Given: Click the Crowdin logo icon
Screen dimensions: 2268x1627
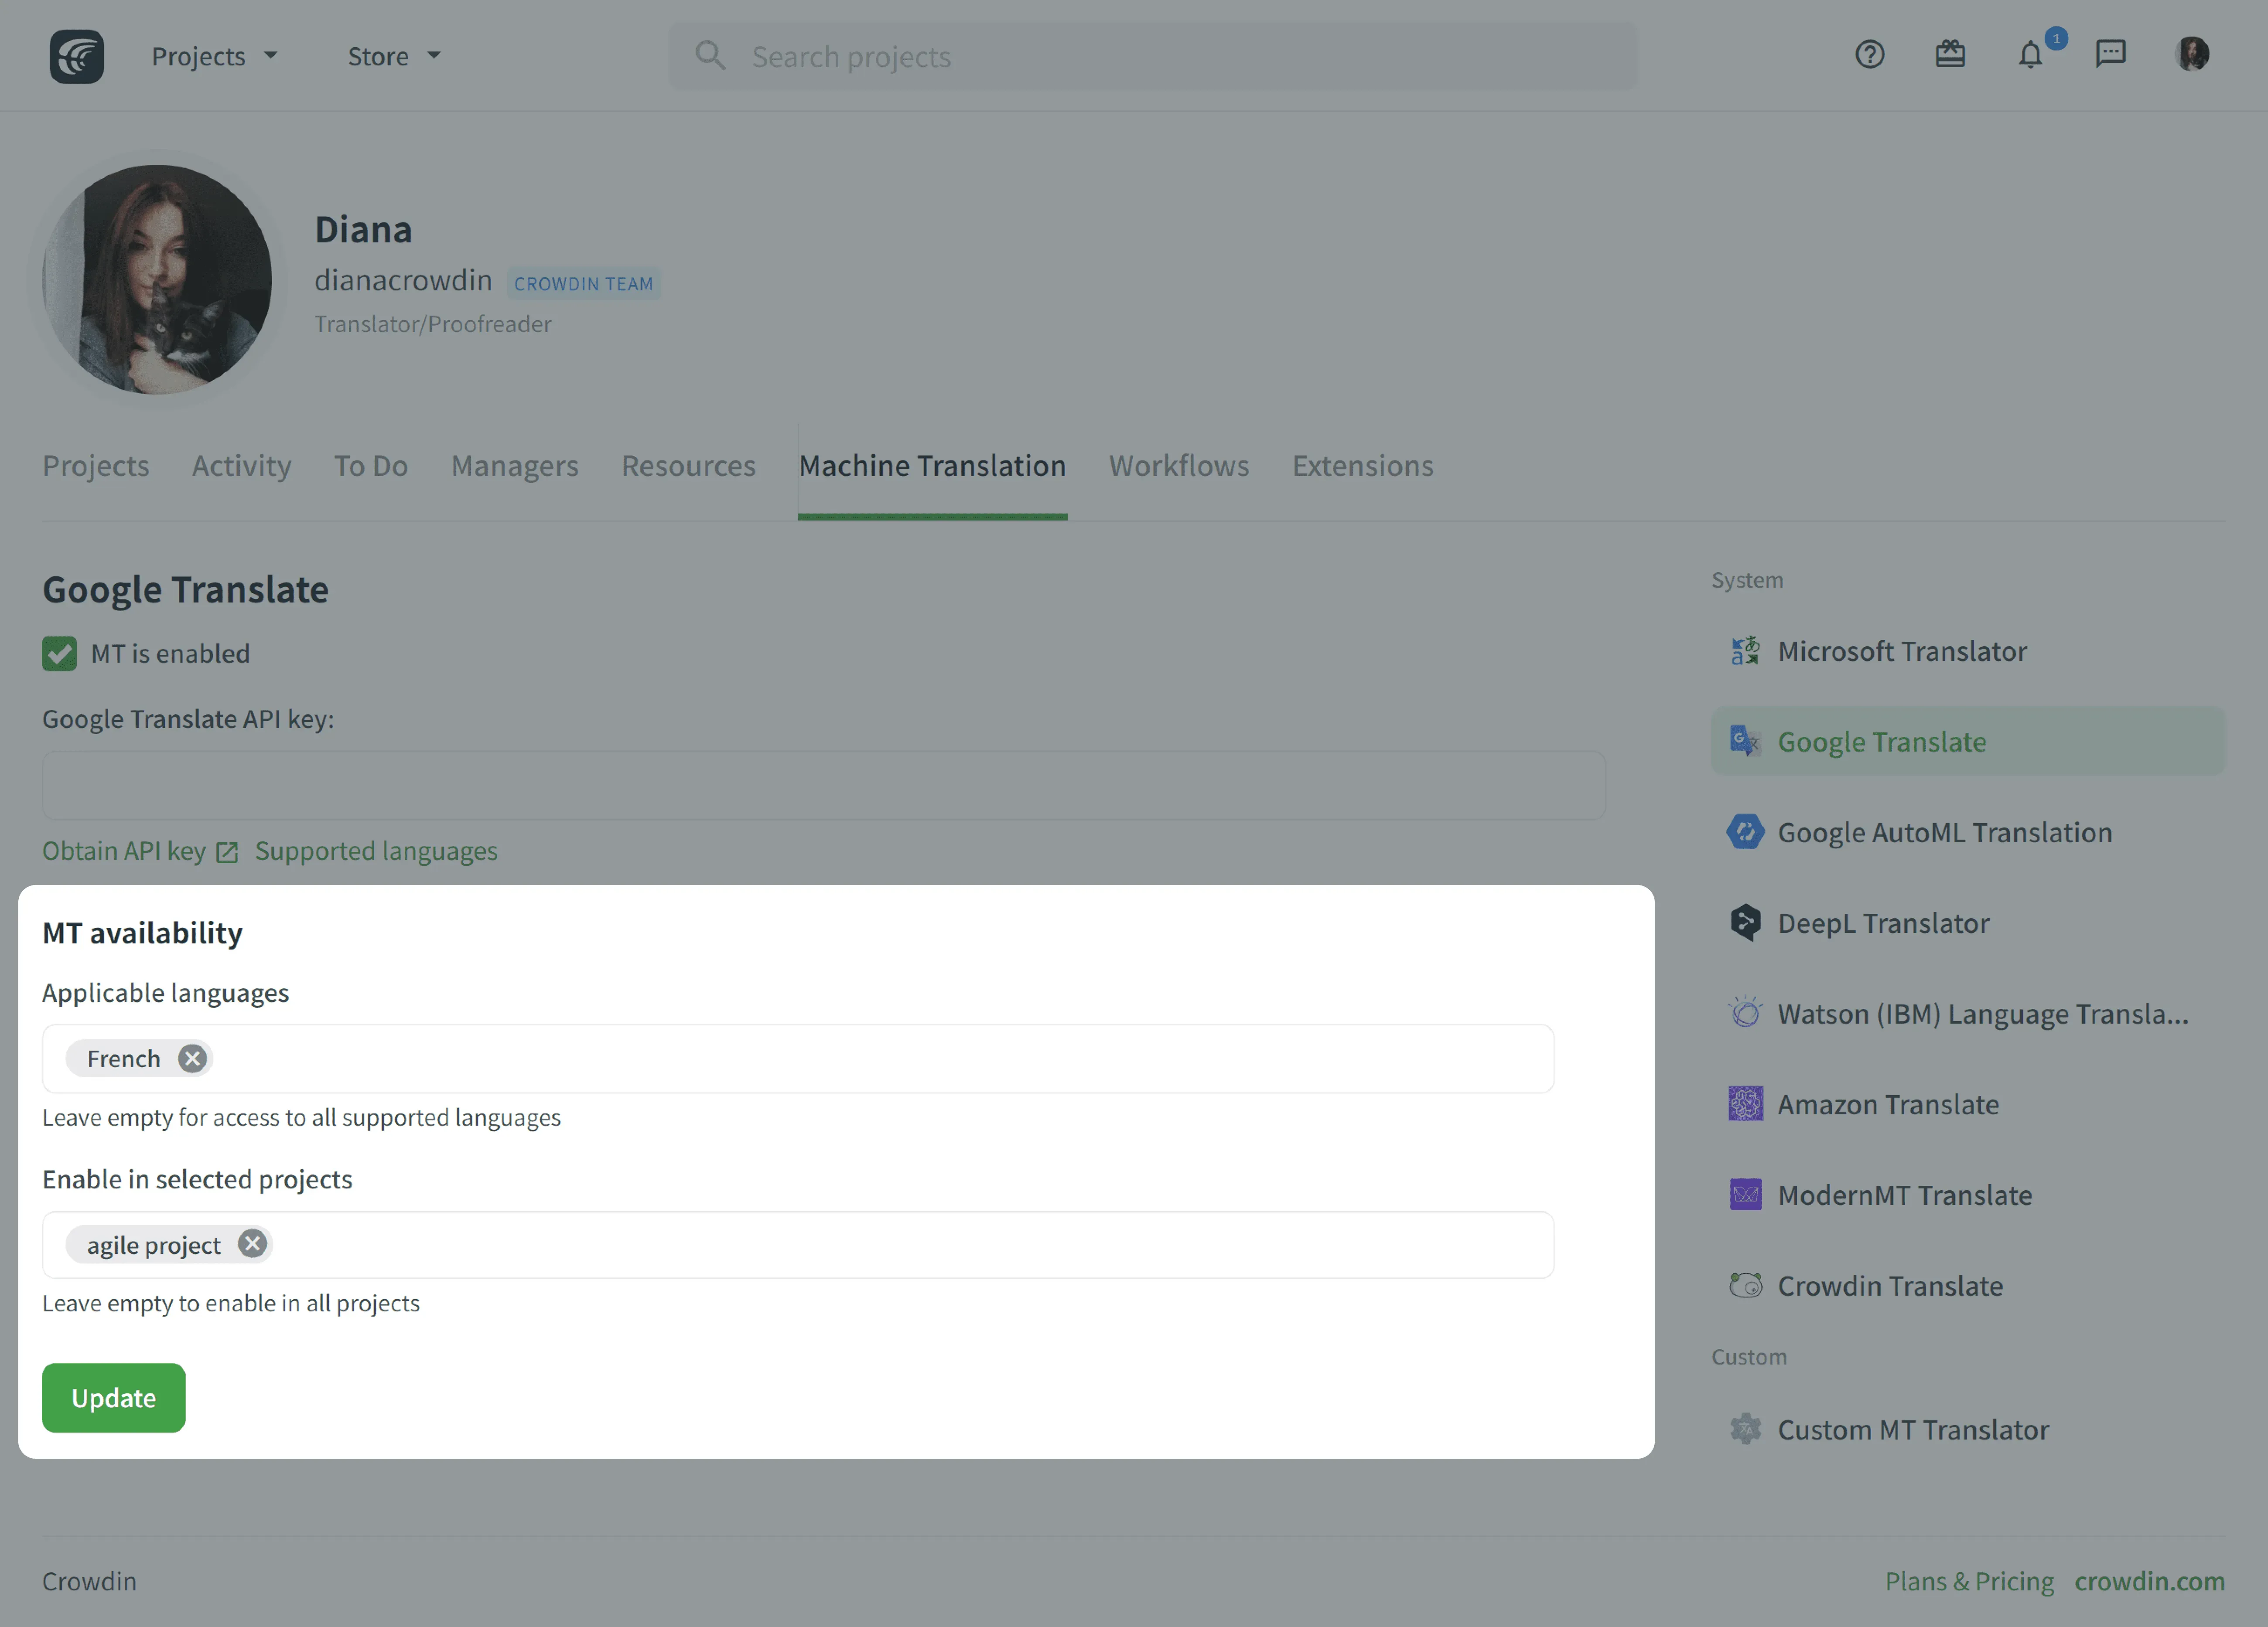Looking at the screenshot, I should [x=76, y=56].
